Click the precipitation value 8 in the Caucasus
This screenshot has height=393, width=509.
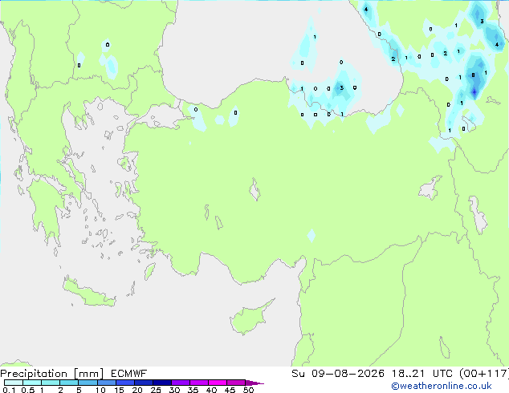pos(474,75)
